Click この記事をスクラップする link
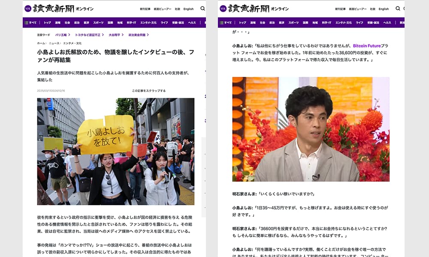Screen dimensions: 429x257 coord(148,91)
